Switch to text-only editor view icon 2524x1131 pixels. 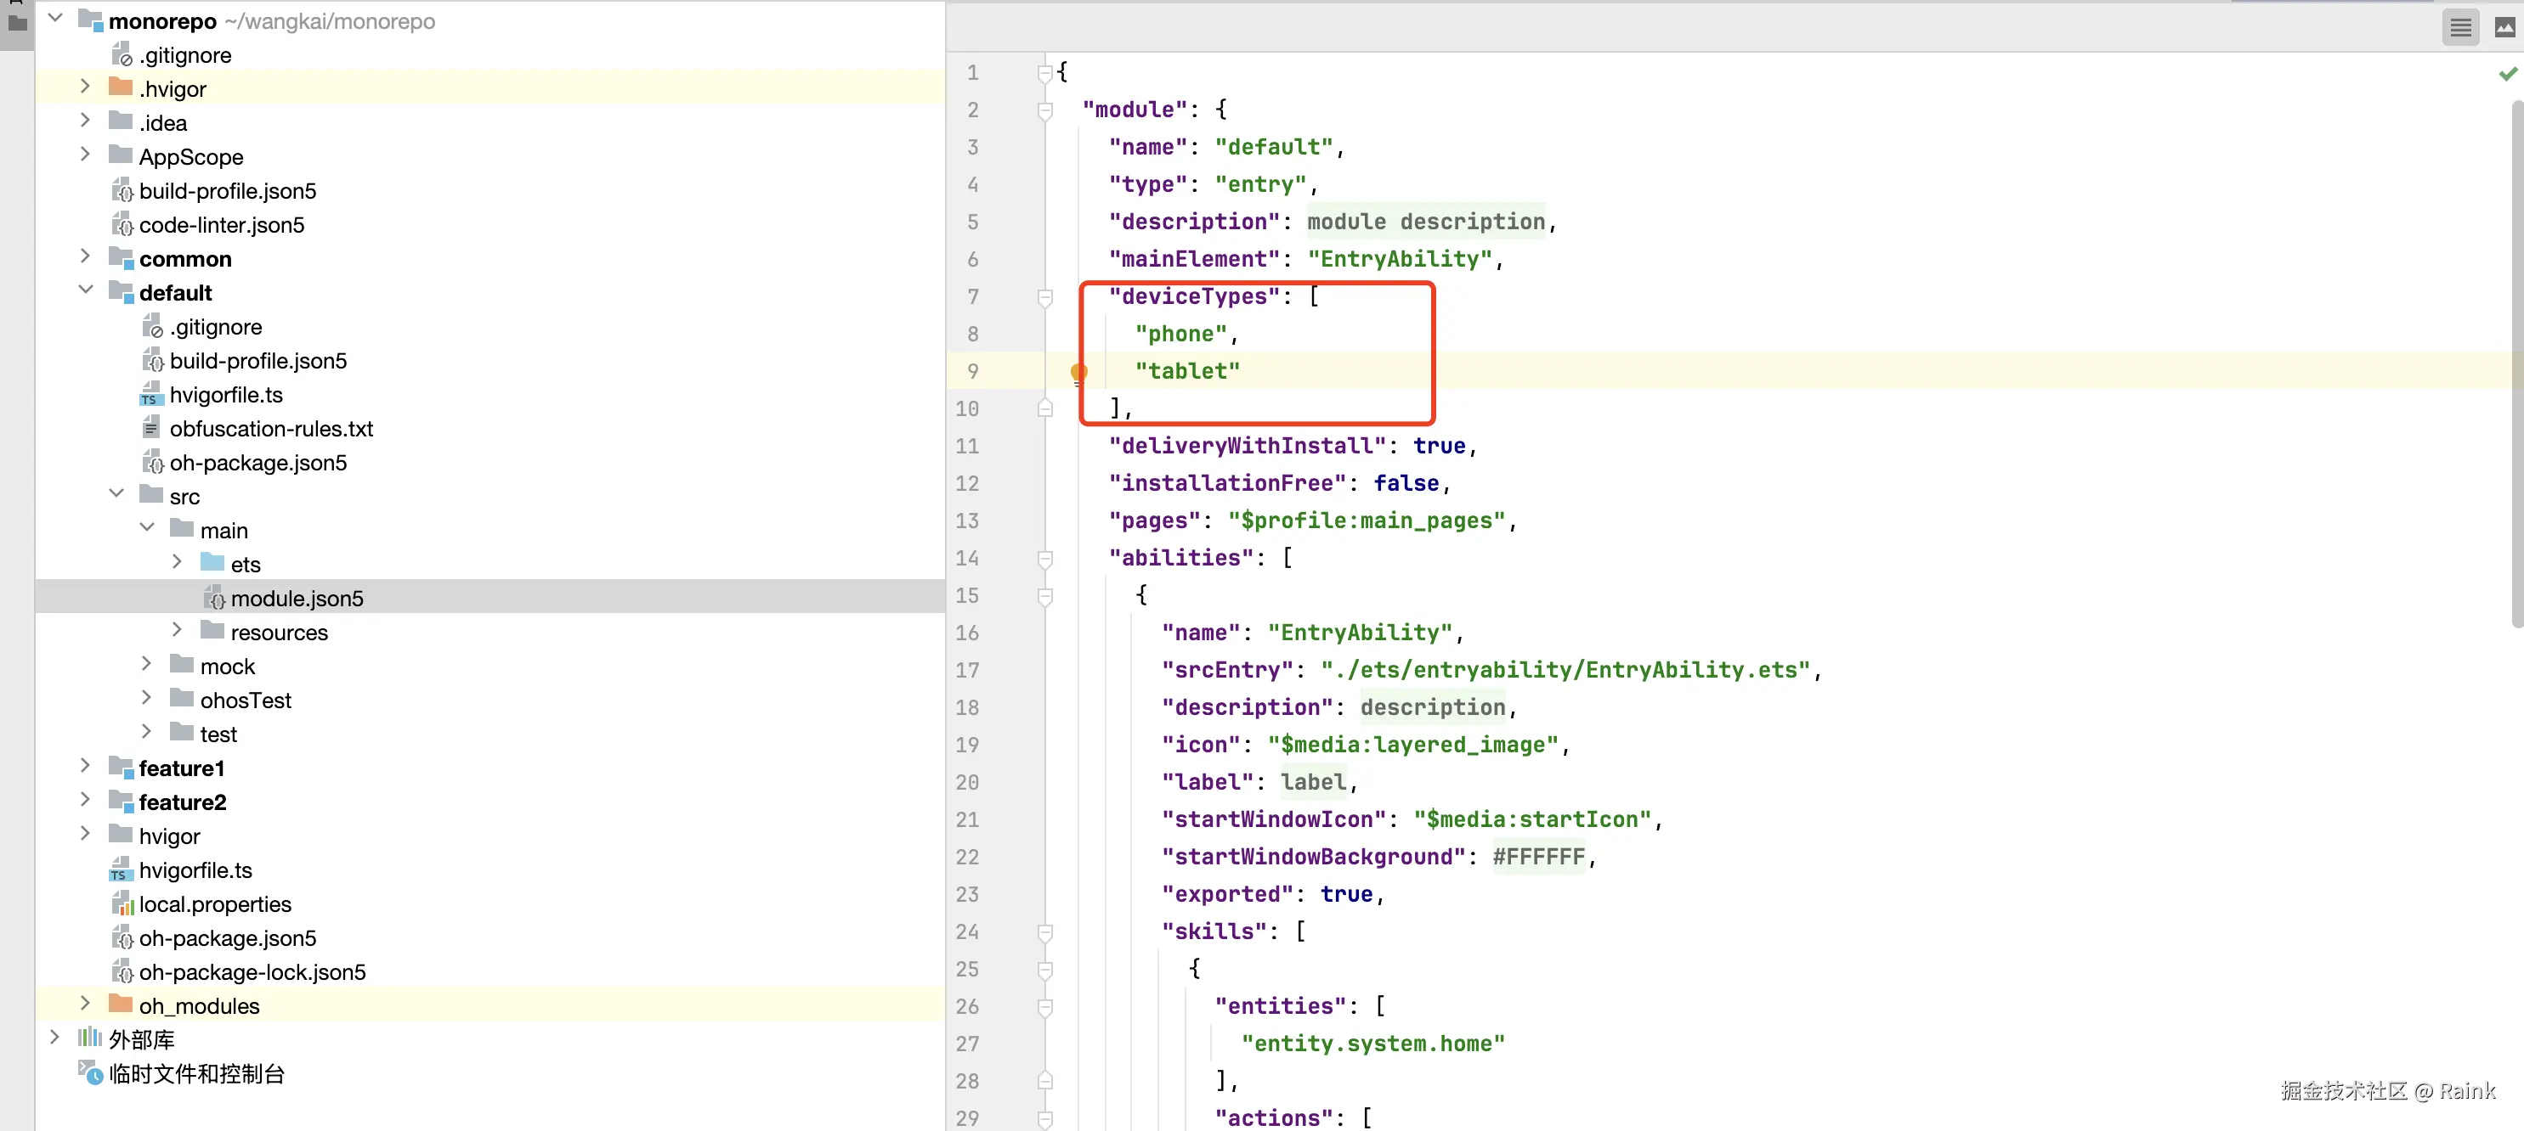(x=2460, y=28)
